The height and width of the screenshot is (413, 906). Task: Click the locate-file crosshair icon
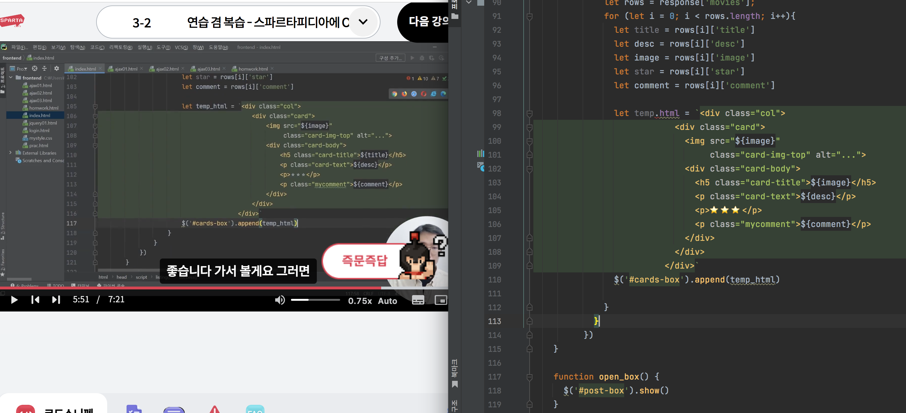(34, 68)
